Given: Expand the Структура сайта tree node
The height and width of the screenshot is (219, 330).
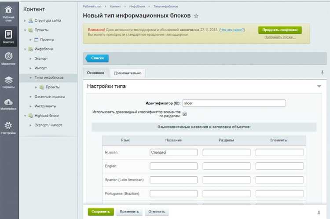Looking at the screenshot, I should coord(25,21).
